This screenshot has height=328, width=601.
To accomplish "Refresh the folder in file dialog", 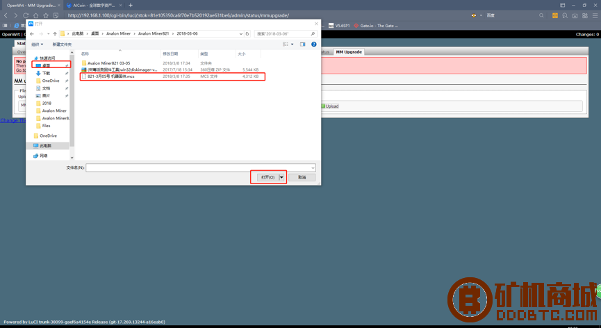I will point(247,34).
